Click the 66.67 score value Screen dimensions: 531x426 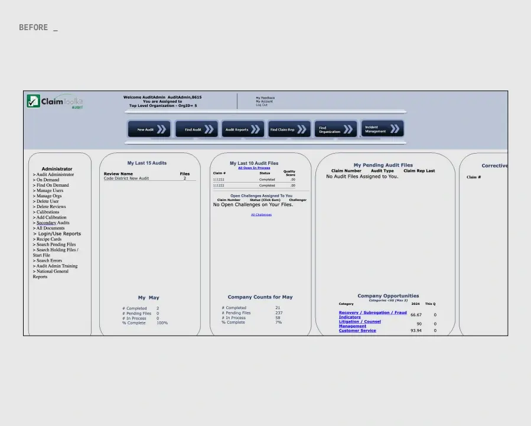coord(416,315)
